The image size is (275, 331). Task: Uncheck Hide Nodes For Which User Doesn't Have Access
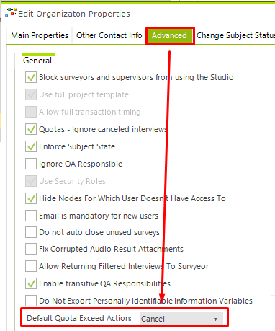point(31,198)
